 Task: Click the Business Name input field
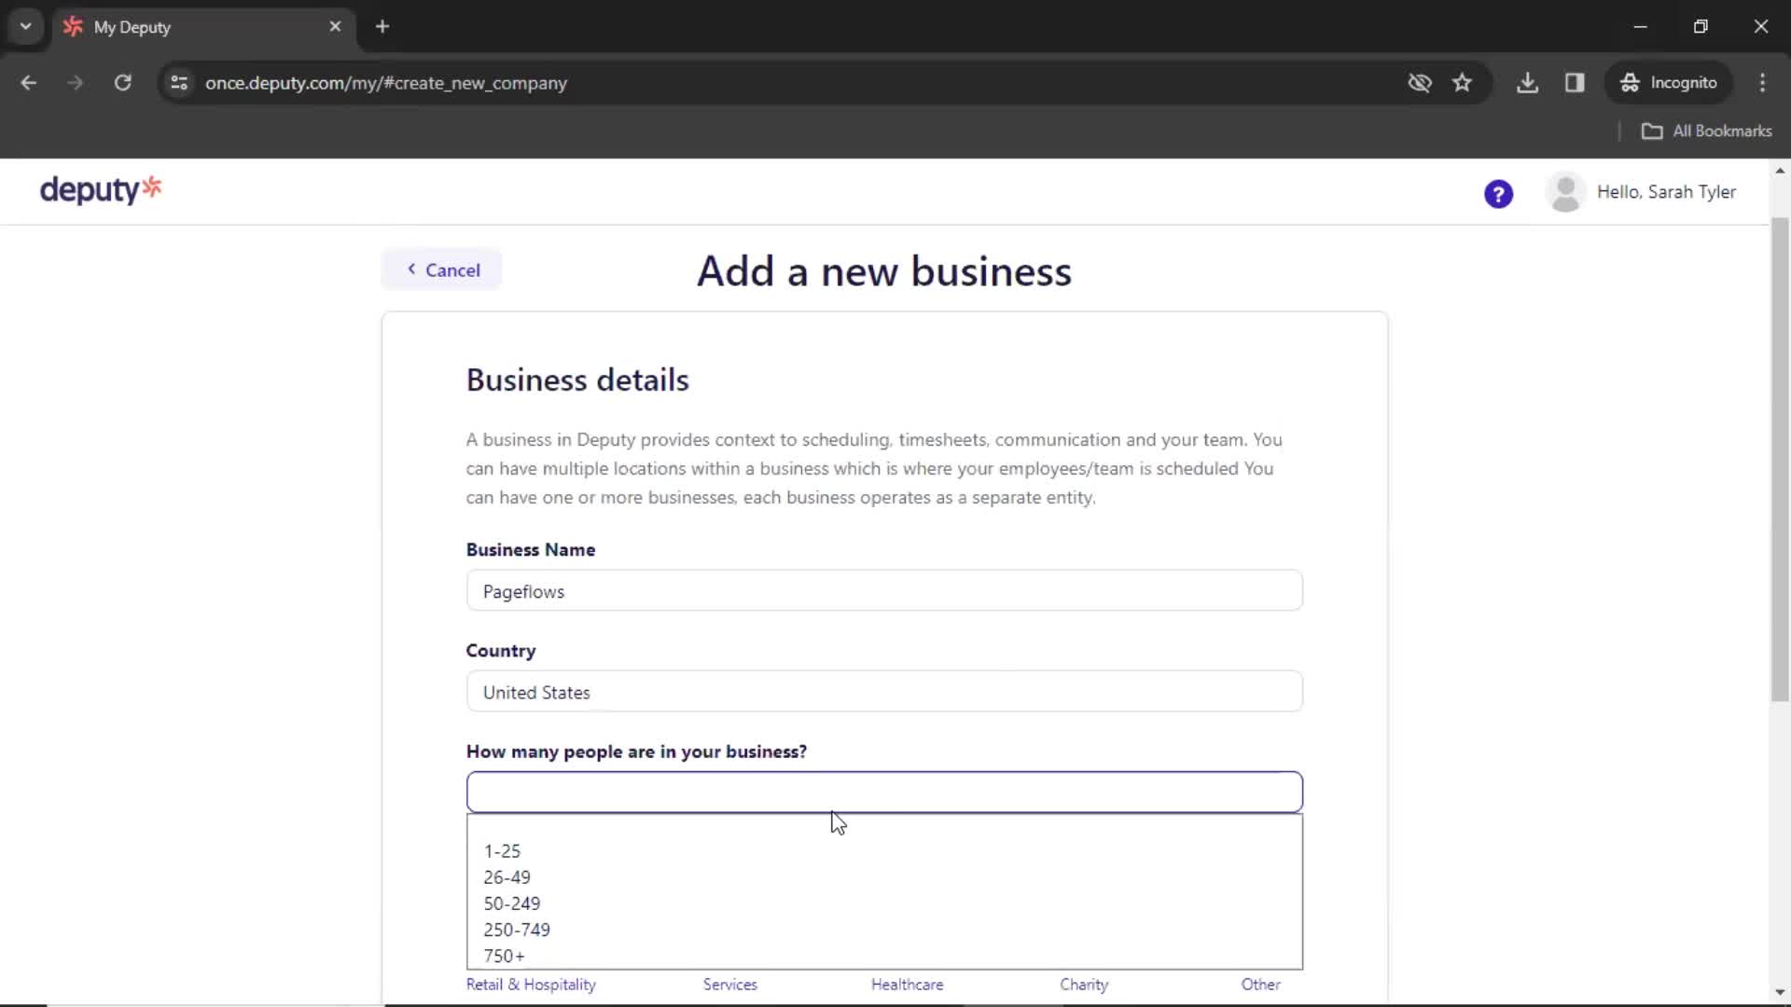[884, 591]
